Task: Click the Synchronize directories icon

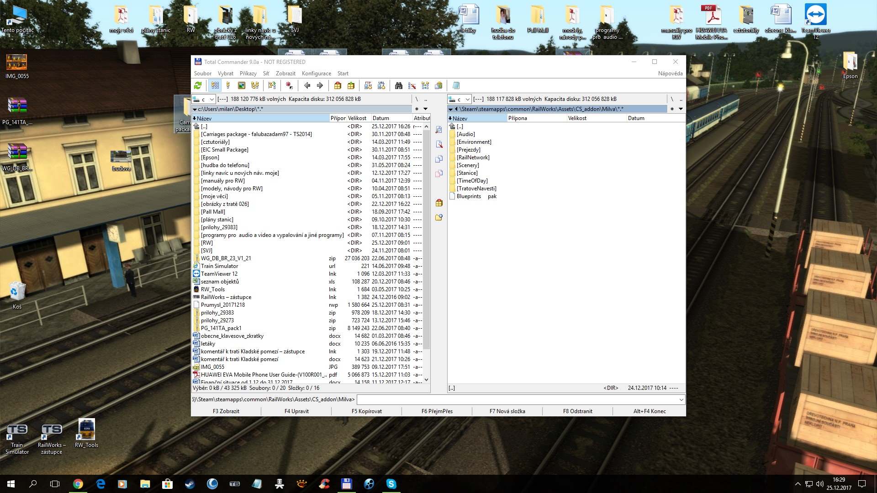Action: click(425, 85)
